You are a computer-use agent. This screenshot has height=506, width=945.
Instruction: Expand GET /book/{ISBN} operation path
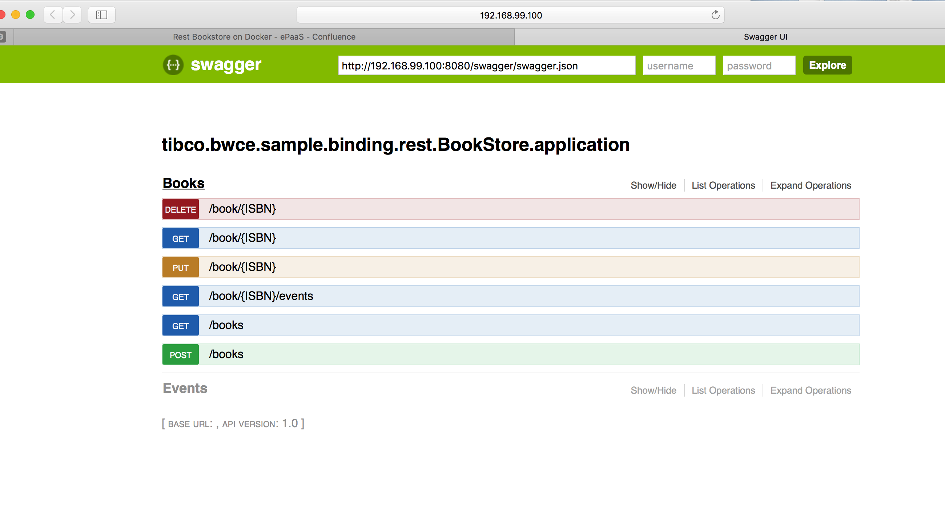pos(242,238)
